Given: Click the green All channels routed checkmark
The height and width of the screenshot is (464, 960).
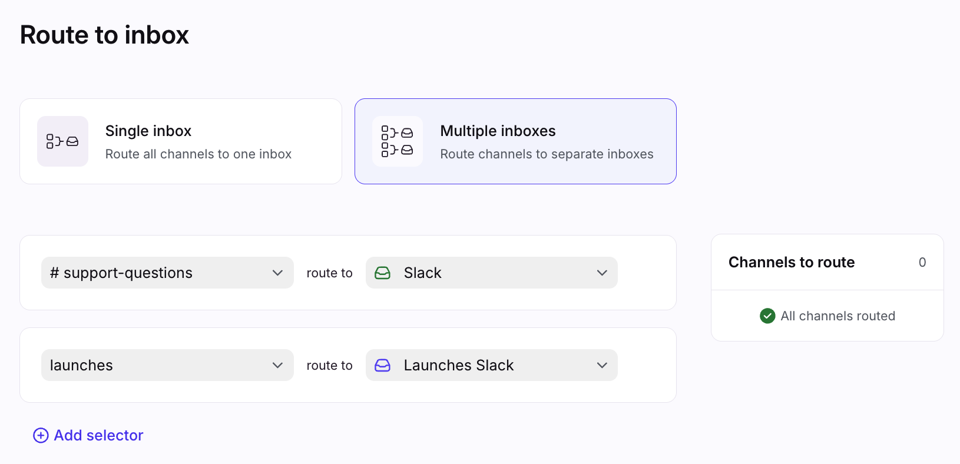Looking at the screenshot, I should tap(767, 316).
